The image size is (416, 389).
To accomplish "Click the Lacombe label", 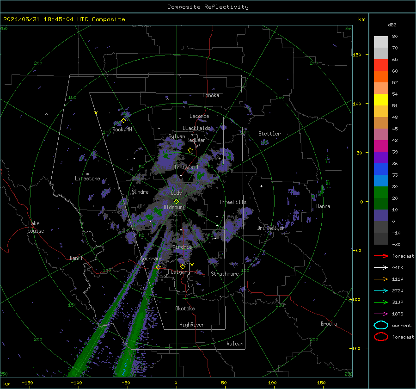I will point(199,116).
